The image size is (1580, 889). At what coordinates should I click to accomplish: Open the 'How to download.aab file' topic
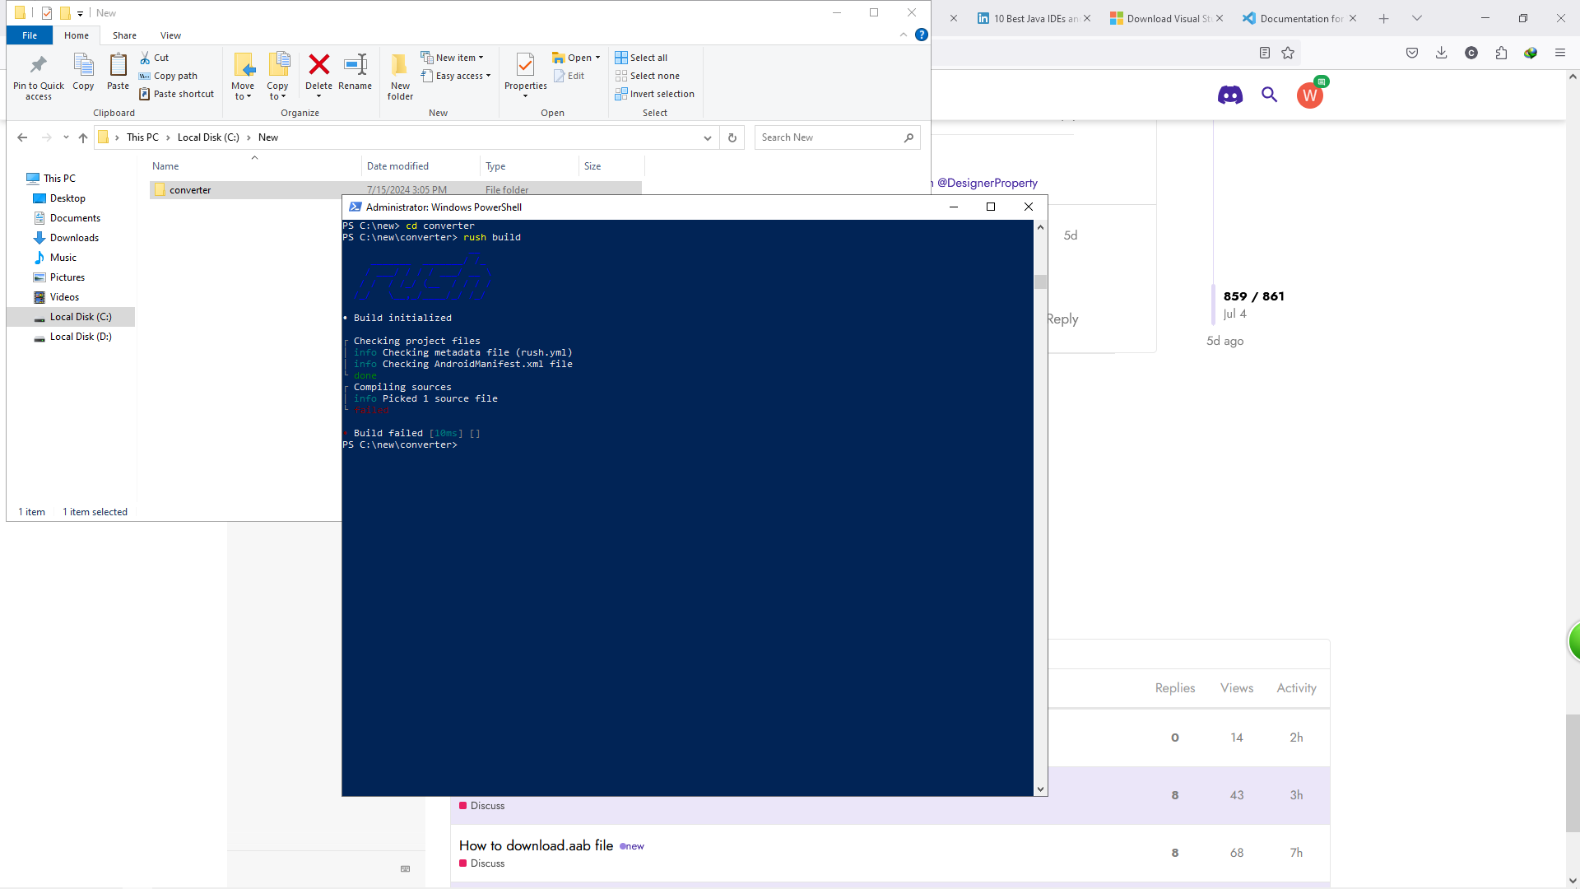536,845
